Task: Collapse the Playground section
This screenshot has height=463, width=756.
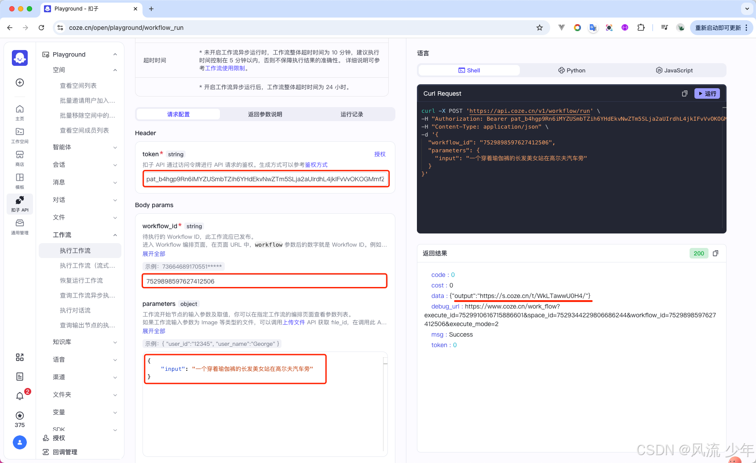Action: 115,54
